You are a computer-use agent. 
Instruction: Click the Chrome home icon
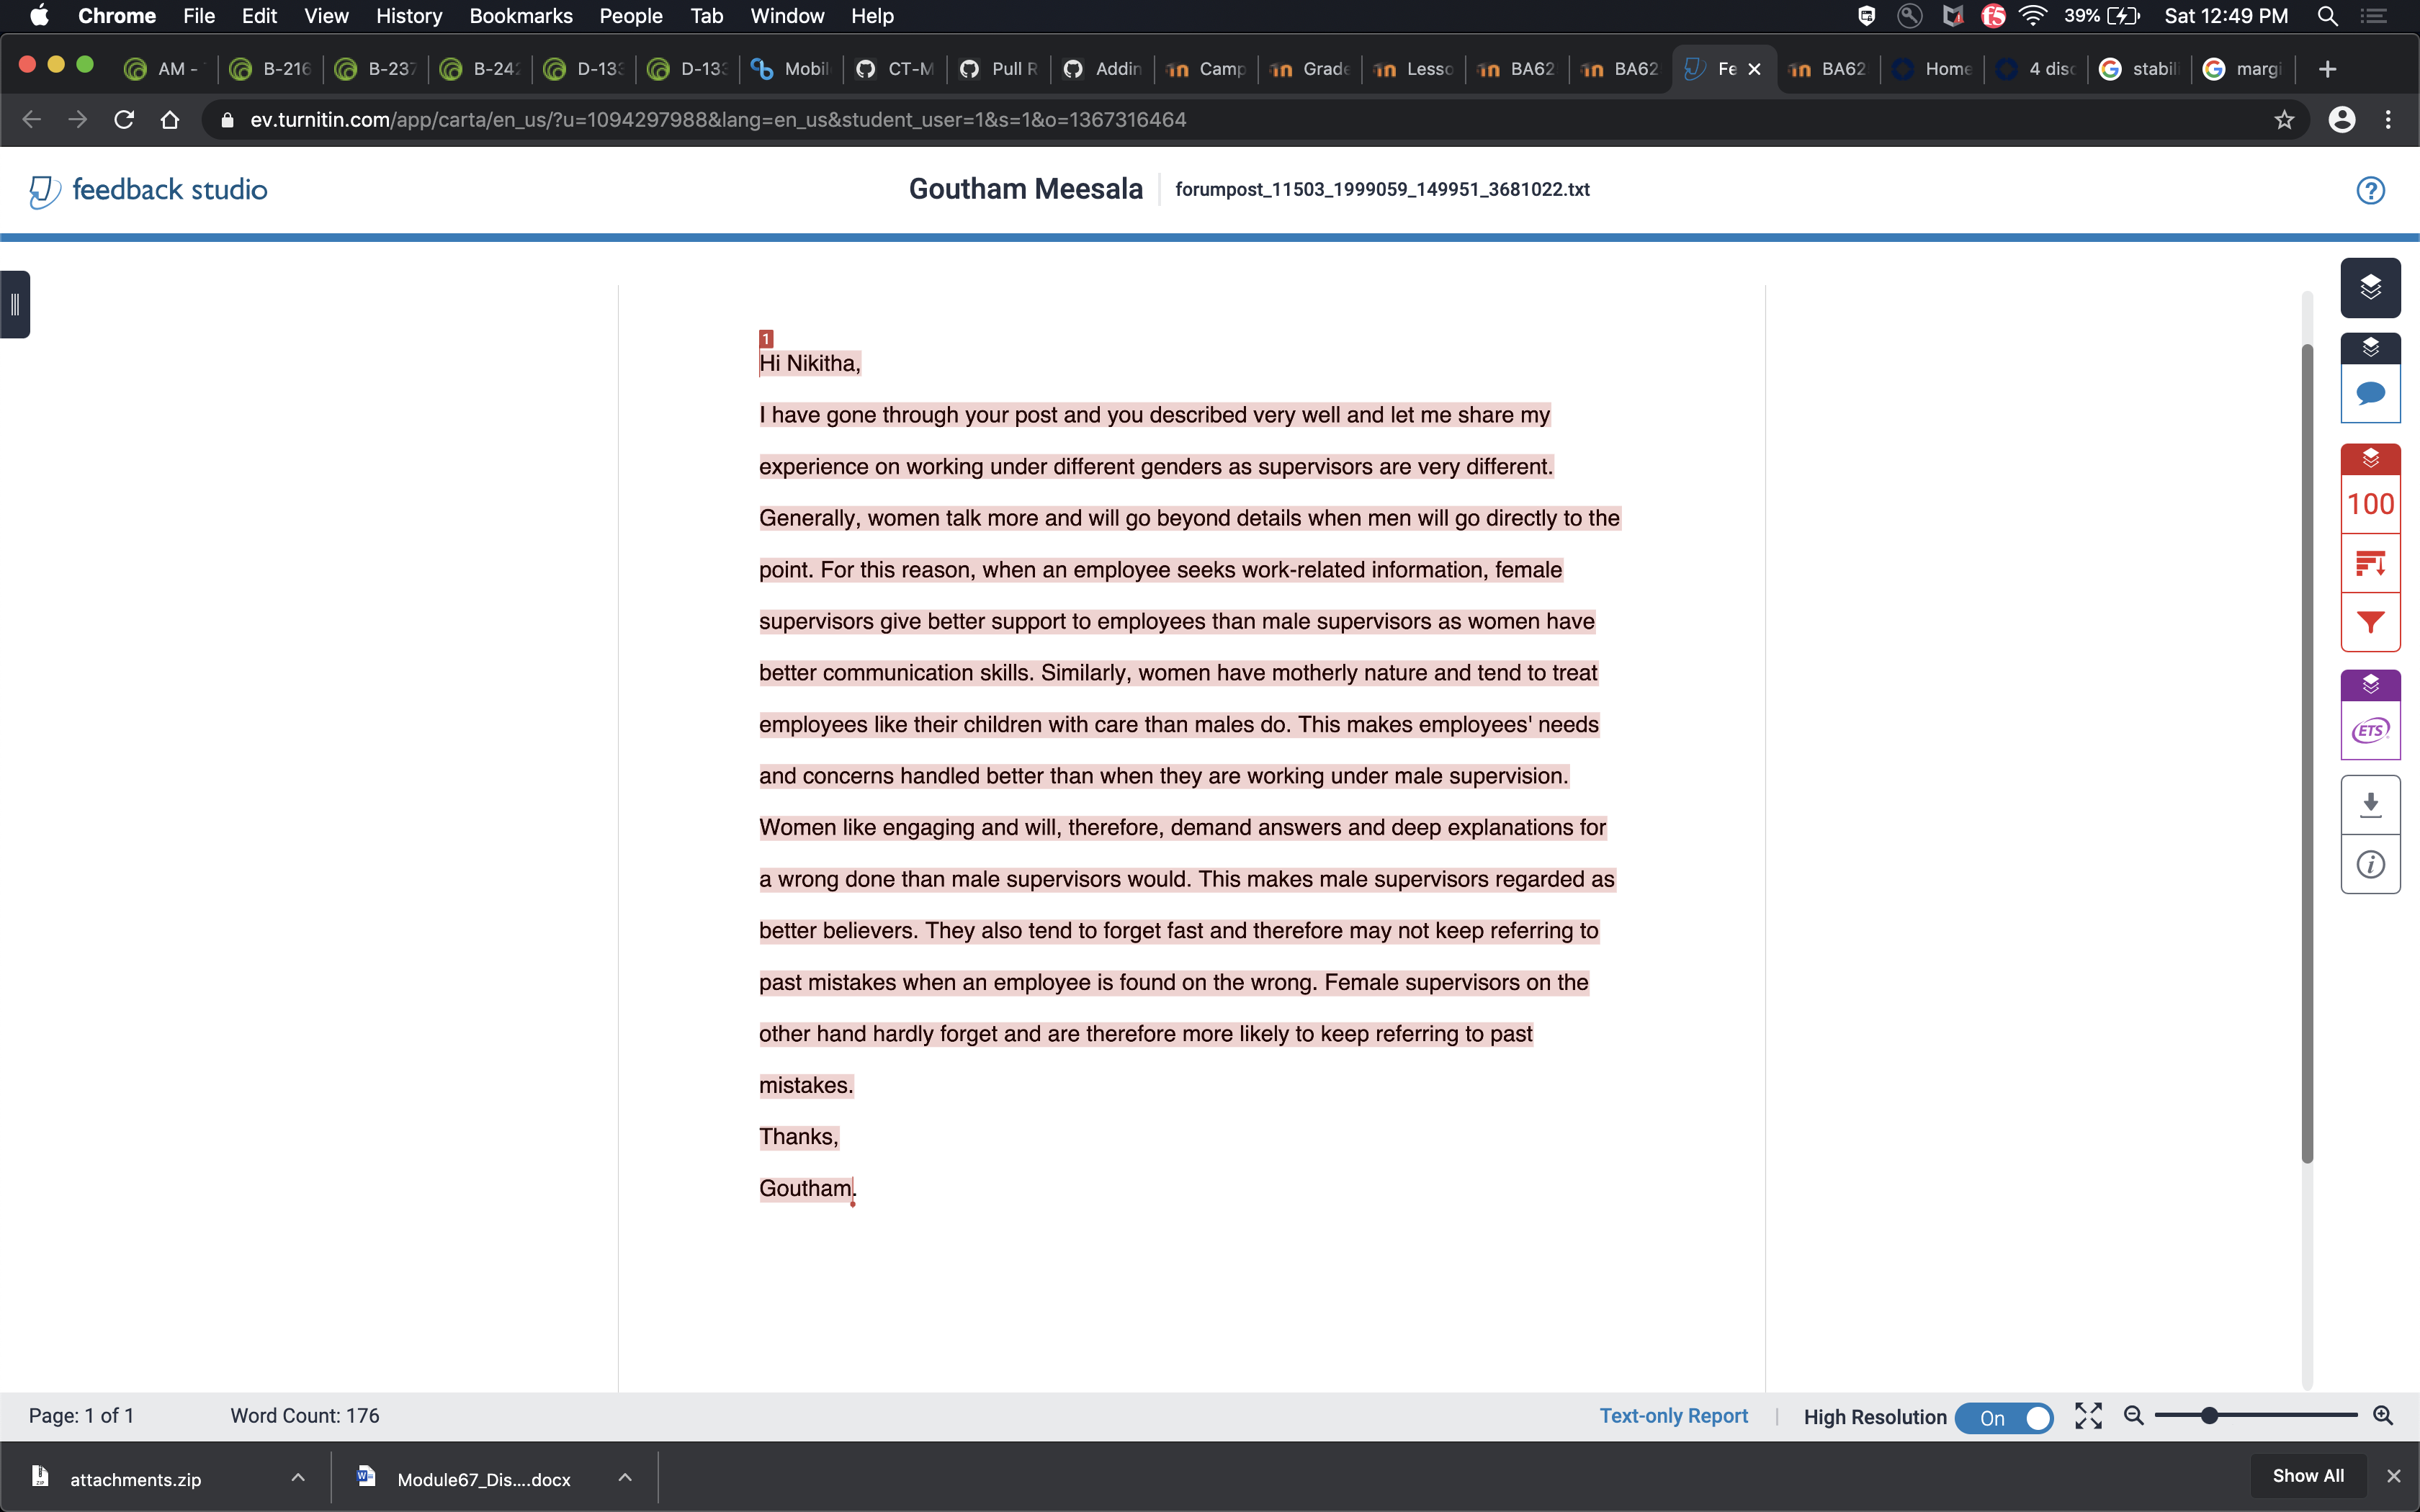[x=170, y=120]
